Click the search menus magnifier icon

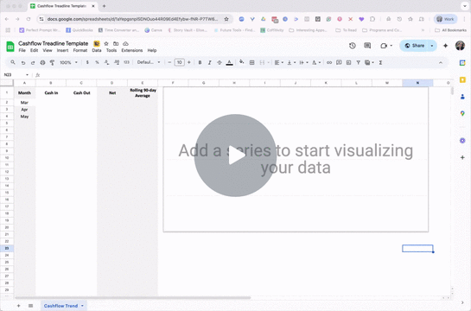tap(13, 62)
